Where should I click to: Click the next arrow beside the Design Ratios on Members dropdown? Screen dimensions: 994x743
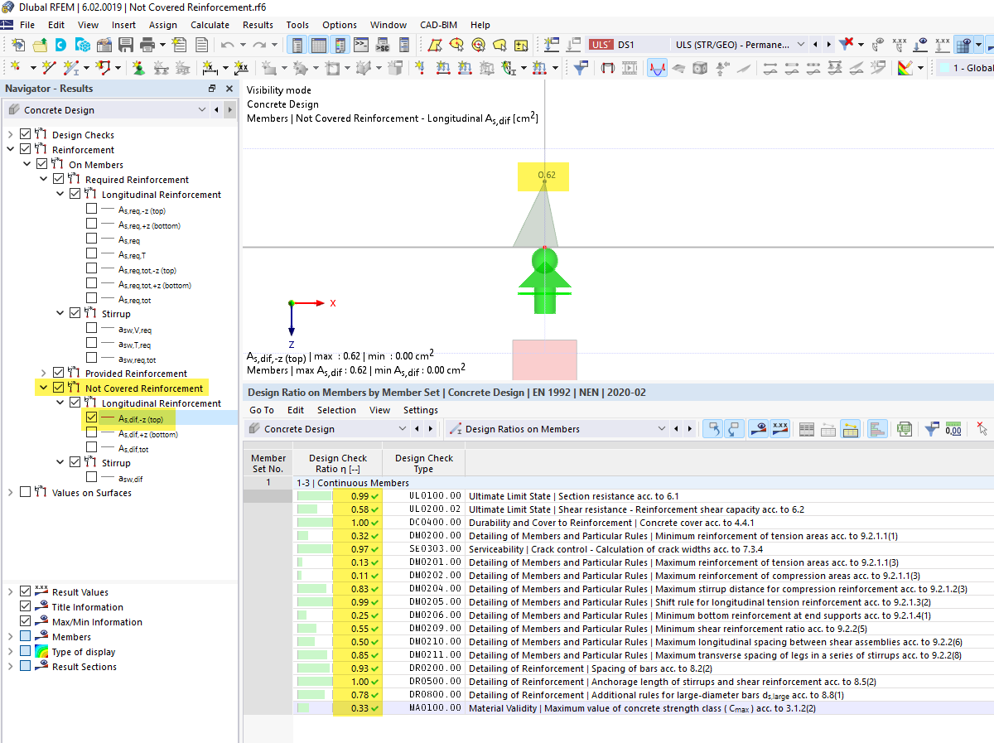tap(689, 429)
